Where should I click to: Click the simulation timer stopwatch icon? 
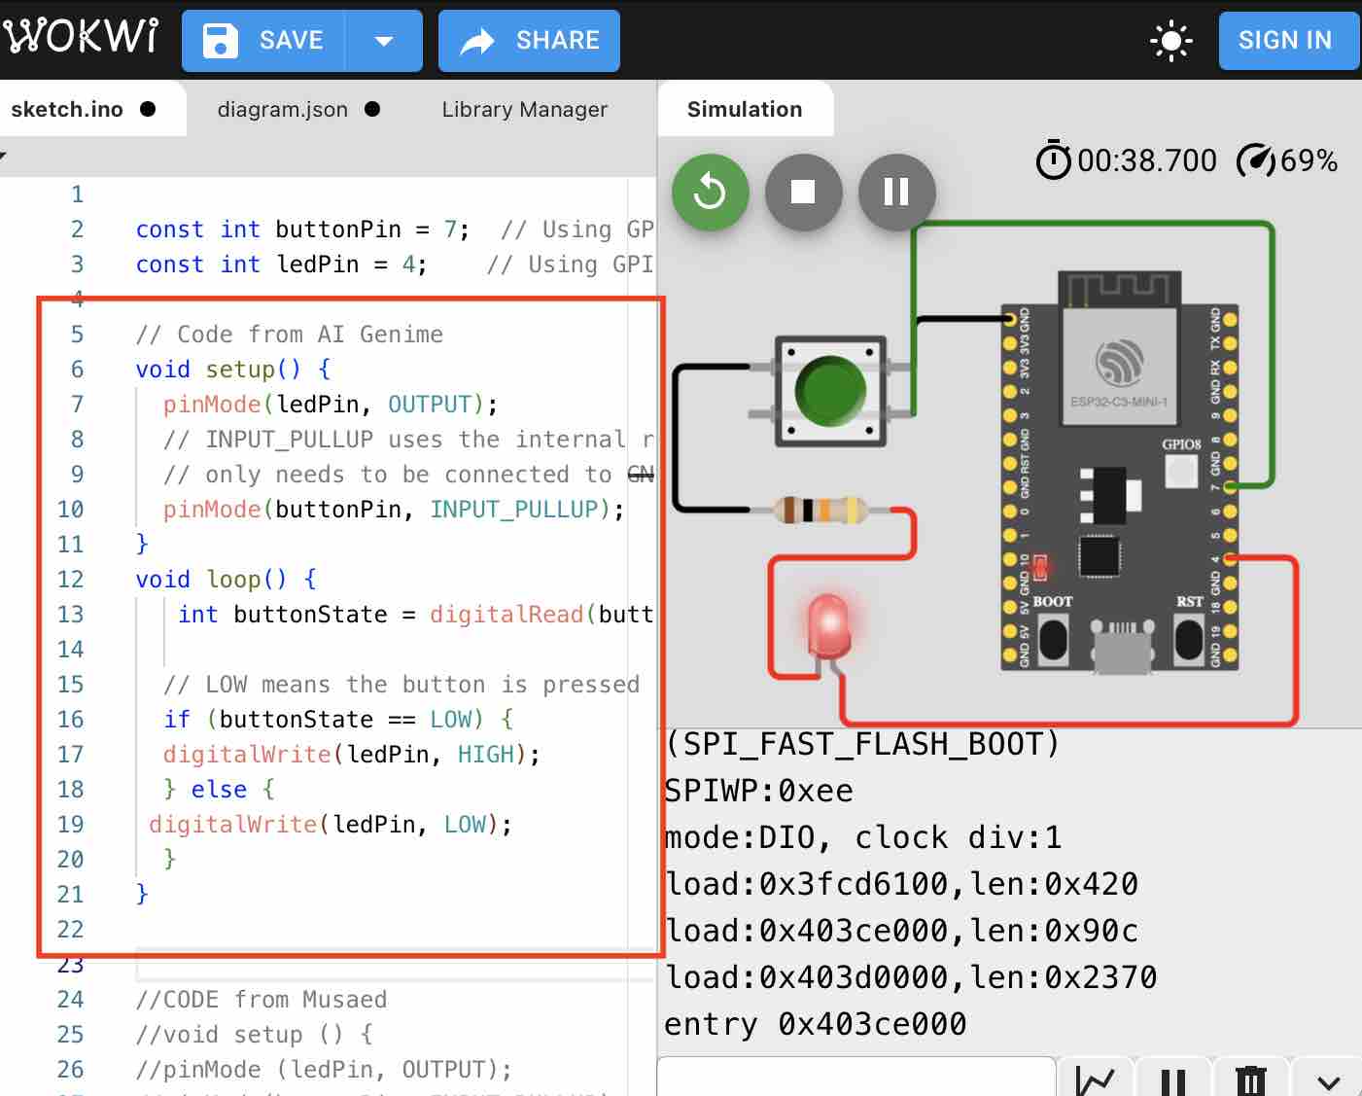(1053, 160)
